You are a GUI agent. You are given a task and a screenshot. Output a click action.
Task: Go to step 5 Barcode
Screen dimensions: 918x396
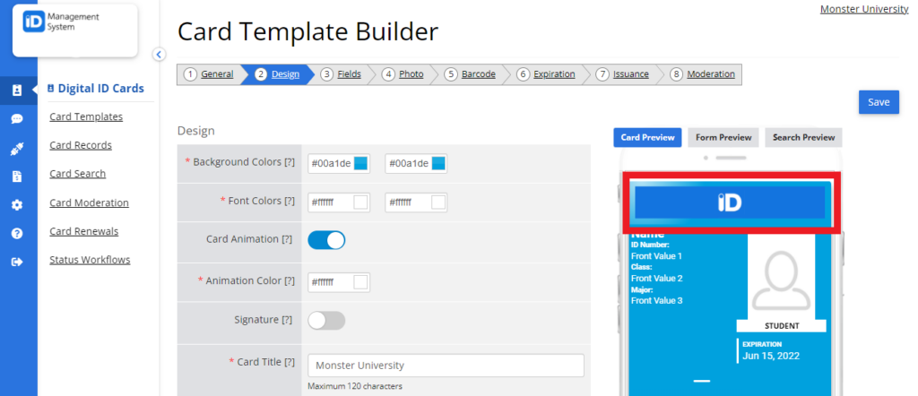470,74
